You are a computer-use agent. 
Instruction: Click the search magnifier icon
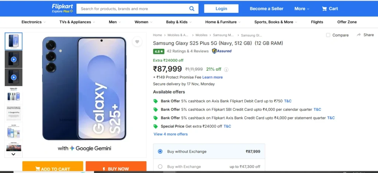(x=192, y=9)
